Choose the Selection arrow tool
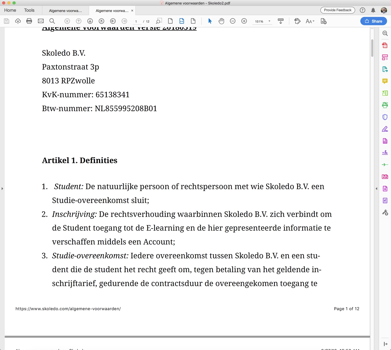This screenshot has width=391, height=350. coord(210,21)
